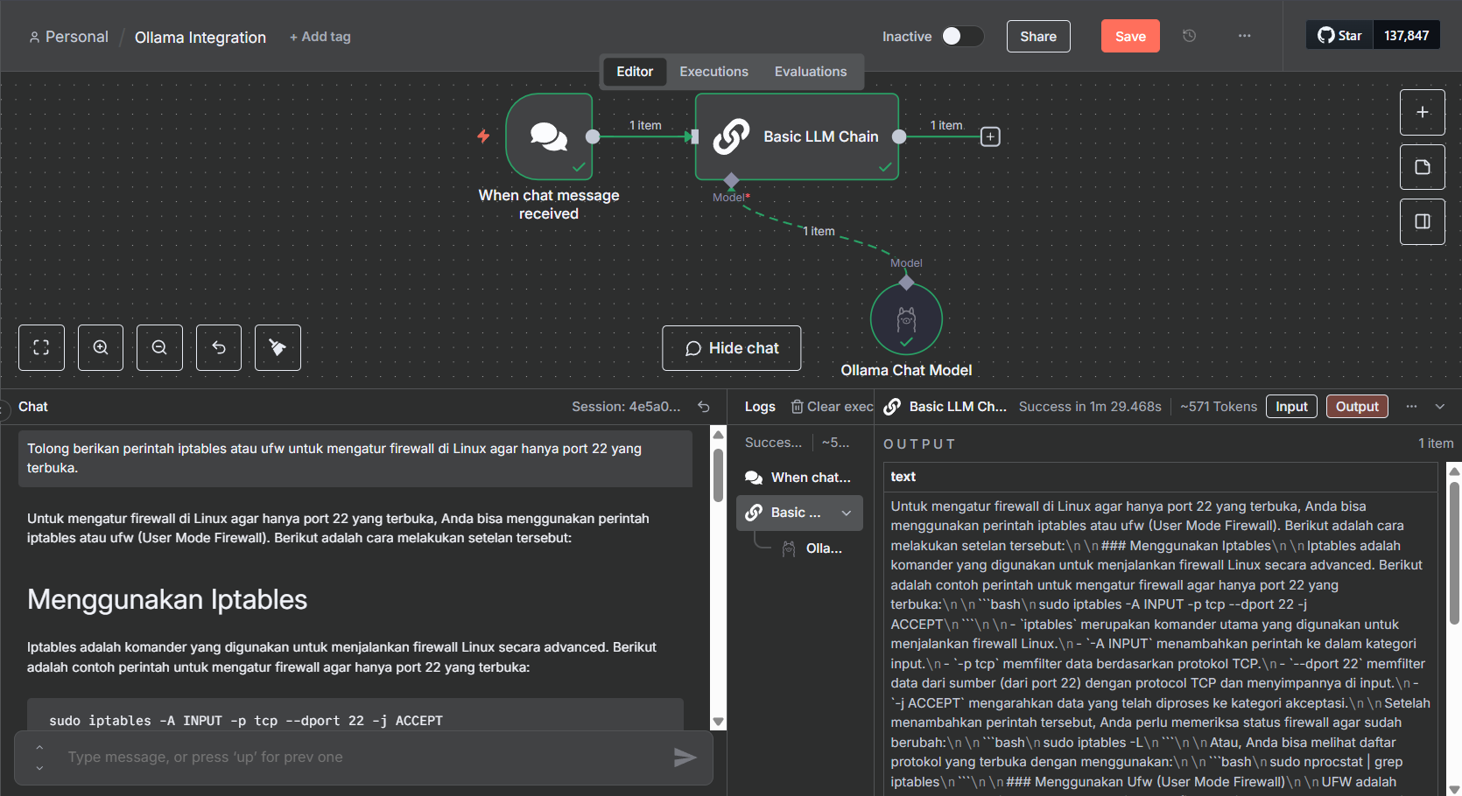The image size is (1462, 796).
Task: Open workflow history
Action: pyautogui.click(x=1189, y=36)
